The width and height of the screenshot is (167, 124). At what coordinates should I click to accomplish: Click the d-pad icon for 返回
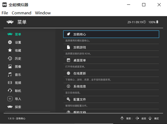[x=137, y=118]
